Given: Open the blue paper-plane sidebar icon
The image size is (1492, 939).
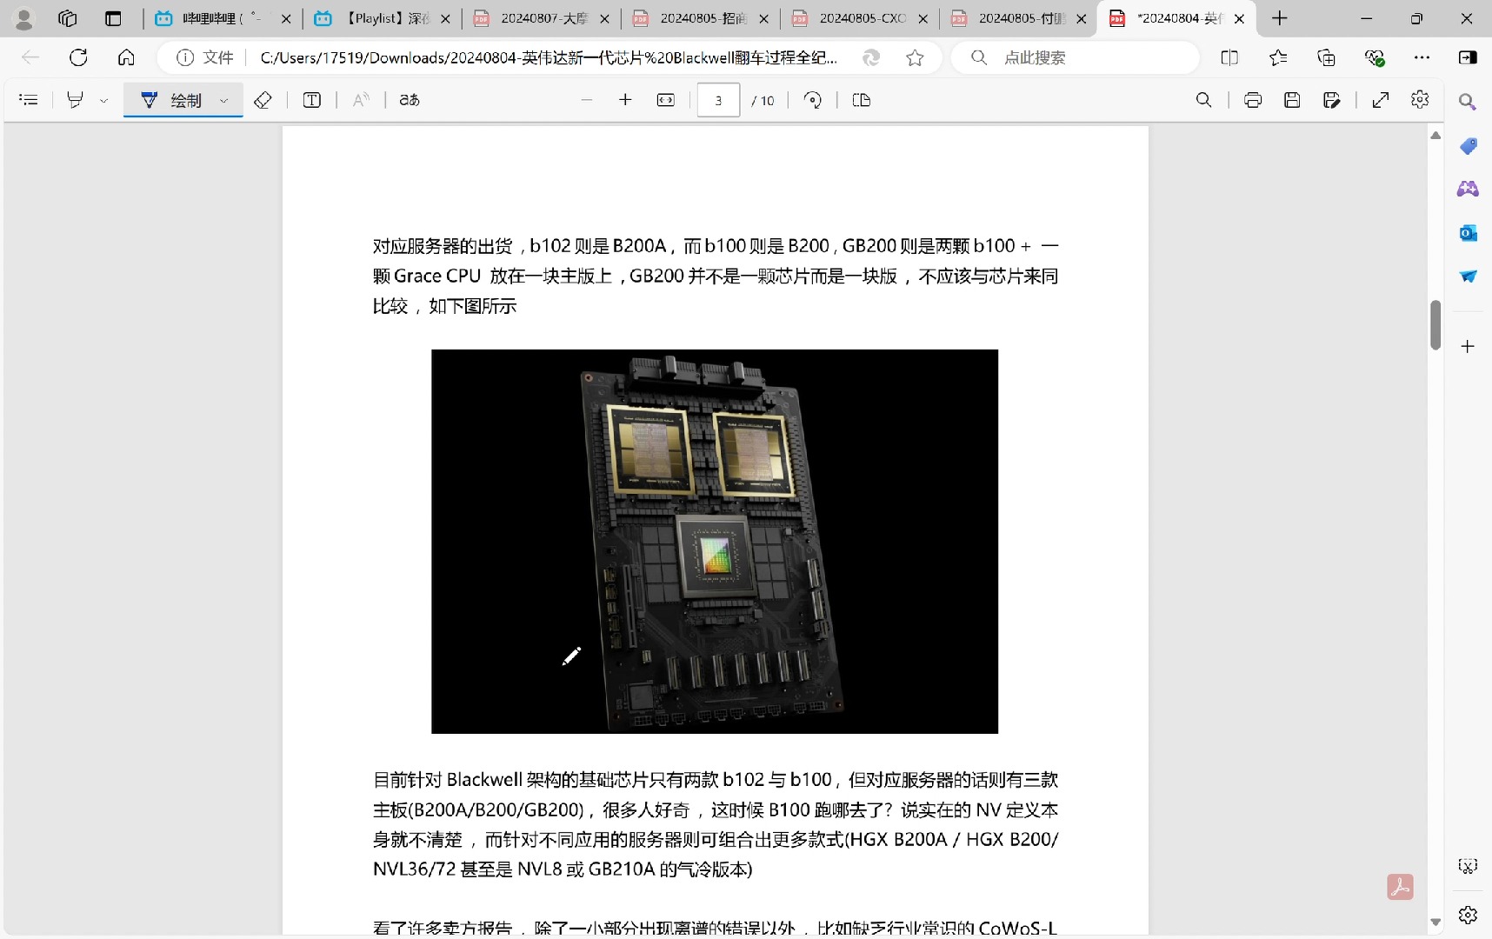Looking at the screenshot, I should tap(1468, 276).
